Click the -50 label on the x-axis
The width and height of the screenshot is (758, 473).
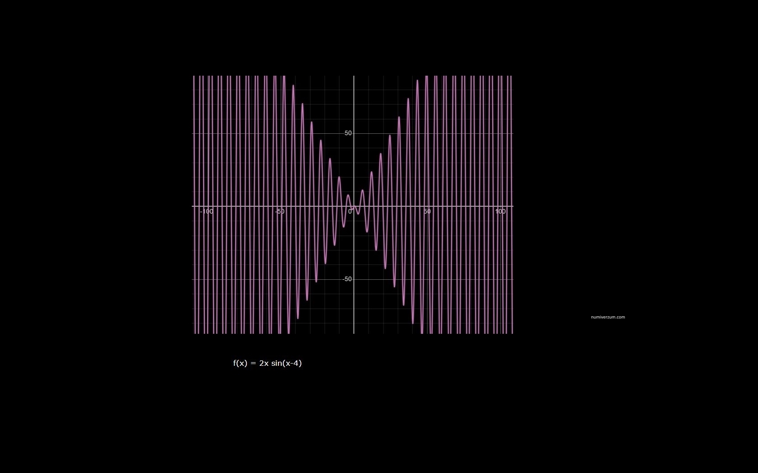pyautogui.click(x=280, y=211)
